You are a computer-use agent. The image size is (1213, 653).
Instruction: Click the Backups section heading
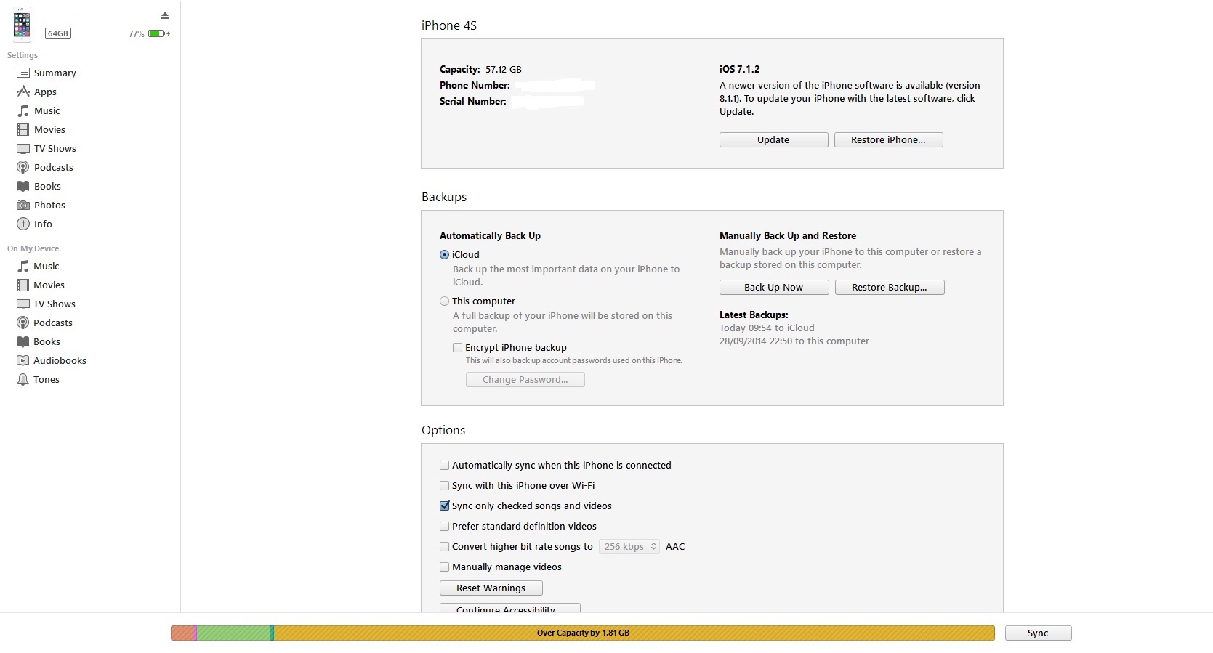(444, 197)
